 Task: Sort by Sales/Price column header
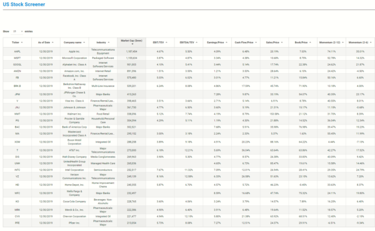pos(274,43)
